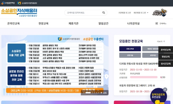Click the 실시간교육 side quick button
The image size is (173, 104).
coord(166,64)
